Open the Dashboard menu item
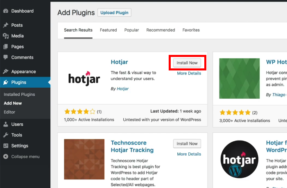 [23, 11]
